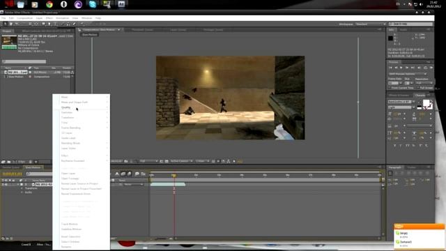Select the Hand tool in toolbar

tap(11, 24)
